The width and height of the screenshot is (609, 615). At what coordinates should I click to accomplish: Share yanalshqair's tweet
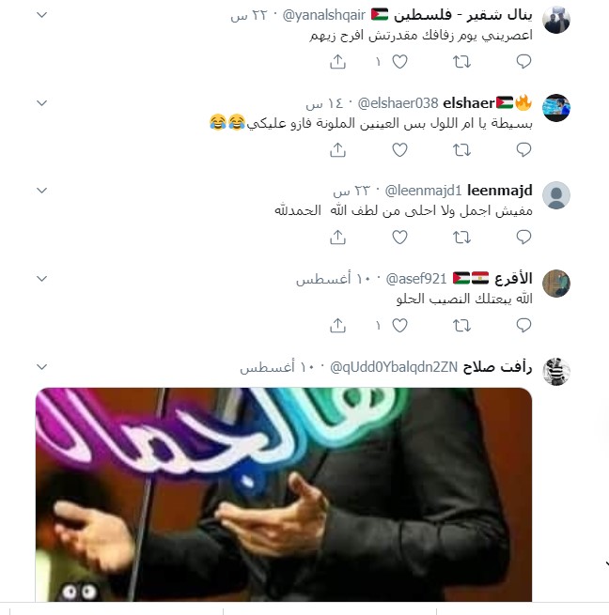coord(337,62)
